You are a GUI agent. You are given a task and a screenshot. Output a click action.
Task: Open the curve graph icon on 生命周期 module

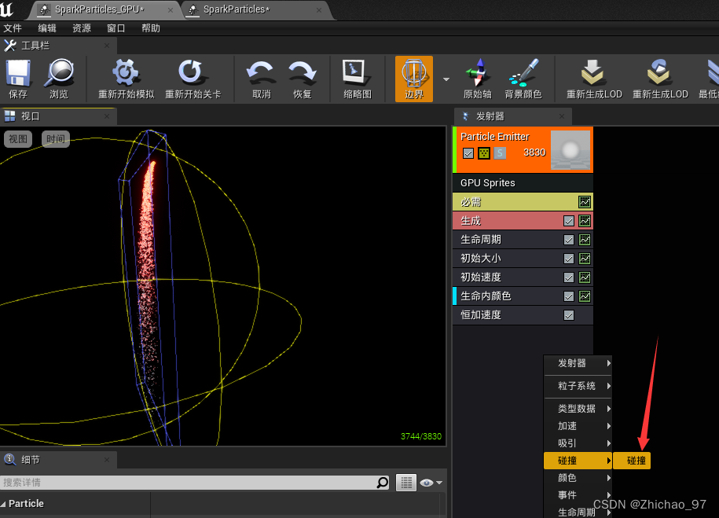[585, 240]
